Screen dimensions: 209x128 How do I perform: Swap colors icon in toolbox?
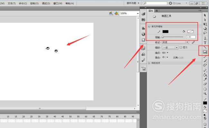tap(205, 118)
